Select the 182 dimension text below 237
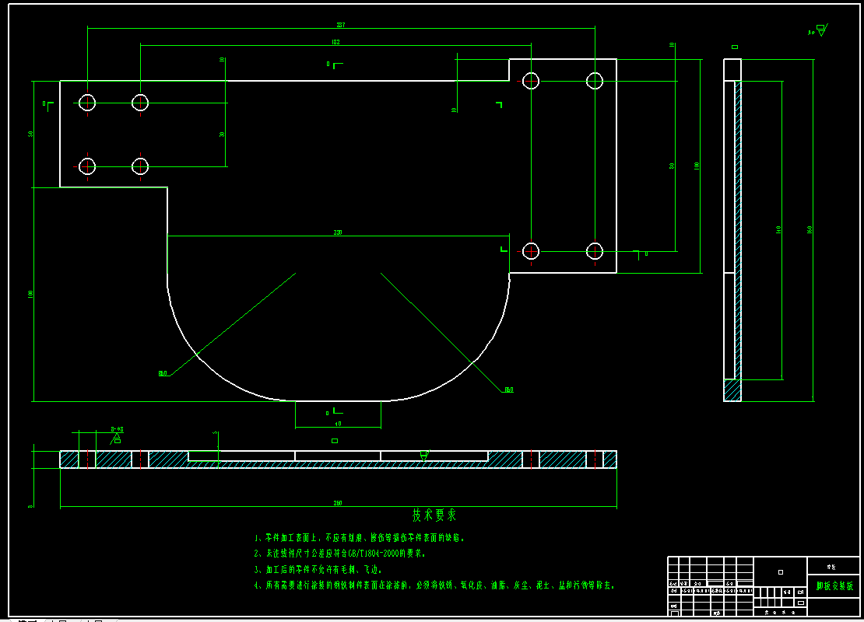 (335, 42)
